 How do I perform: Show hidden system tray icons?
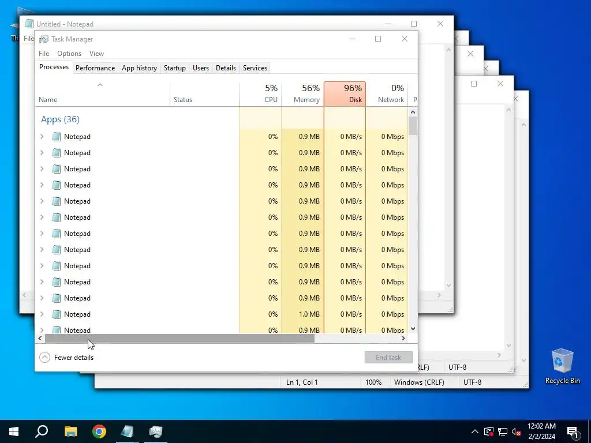(475, 431)
